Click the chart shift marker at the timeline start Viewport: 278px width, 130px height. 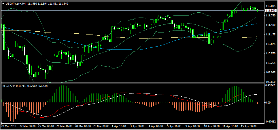click(x=2, y=123)
